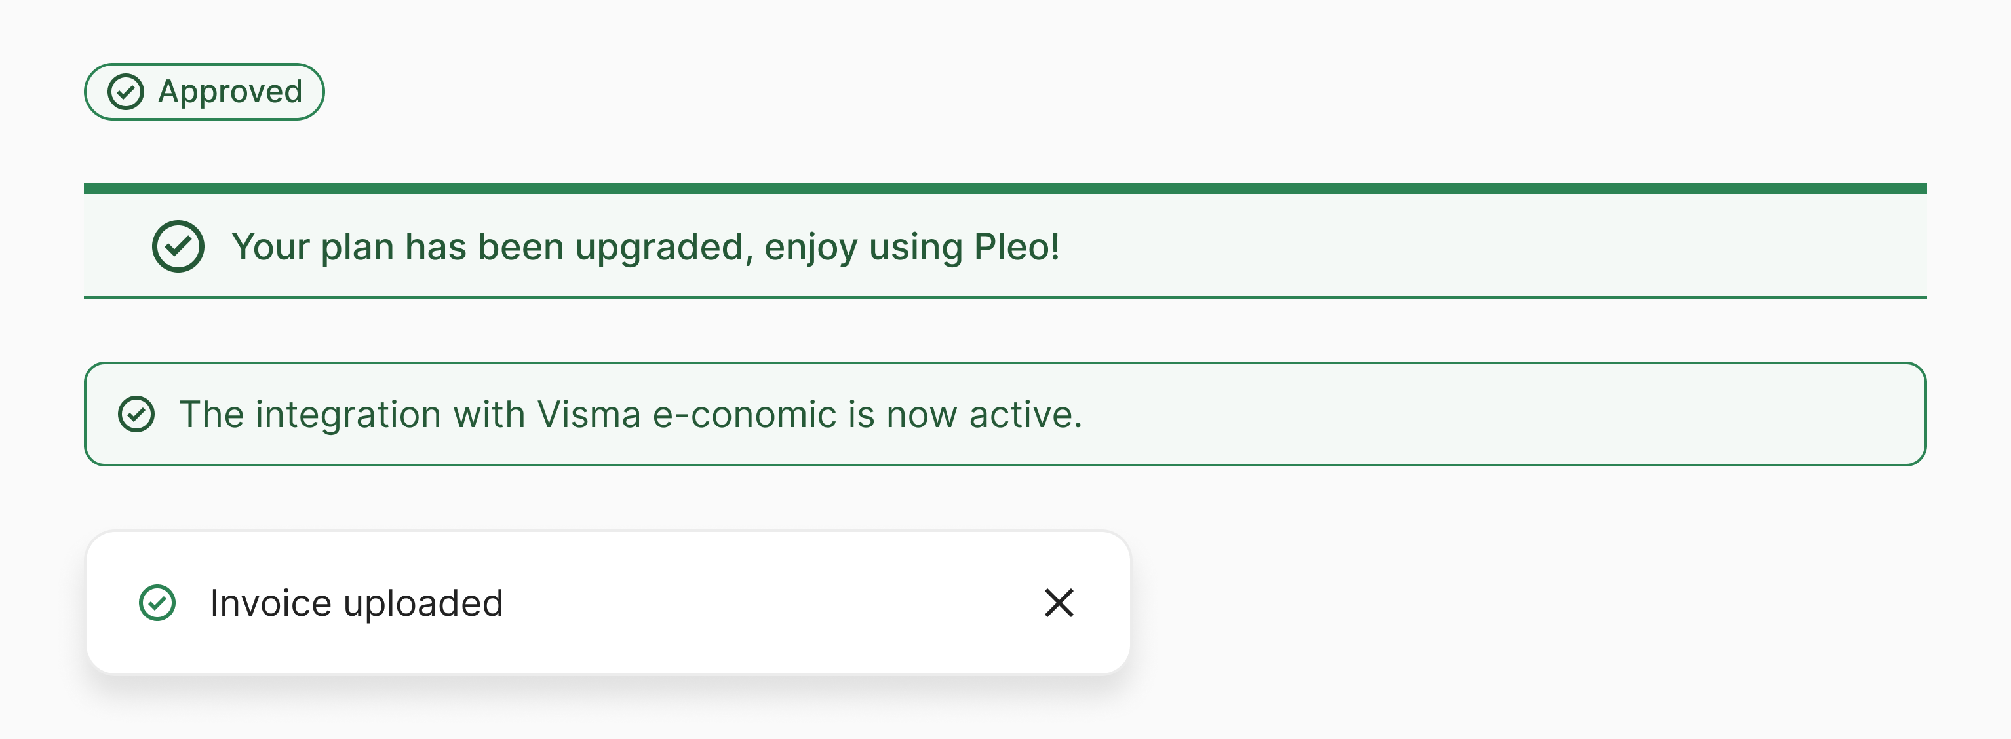2011x739 pixels.
Task: Click the green checkmark next to Invoice uploaded
Action: point(158,603)
